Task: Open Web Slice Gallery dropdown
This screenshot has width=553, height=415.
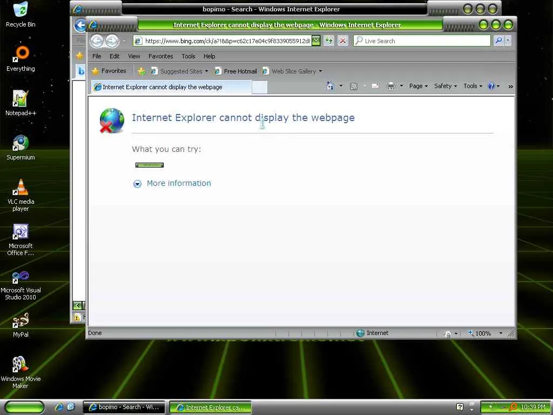Action: (292, 71)
